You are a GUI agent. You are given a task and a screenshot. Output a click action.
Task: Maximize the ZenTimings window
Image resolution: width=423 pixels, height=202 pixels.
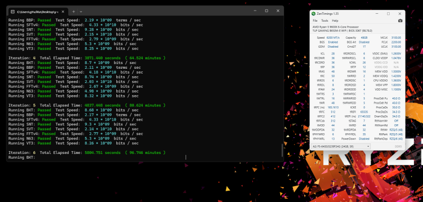[x=388, y=14]
